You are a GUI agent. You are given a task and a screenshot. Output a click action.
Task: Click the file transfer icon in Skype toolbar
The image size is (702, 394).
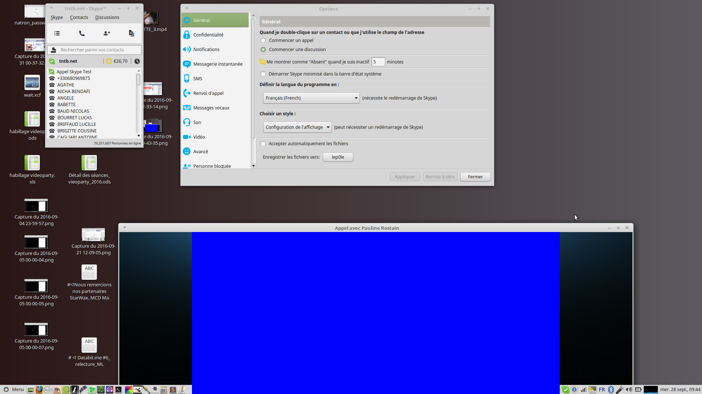pos(131,33)
